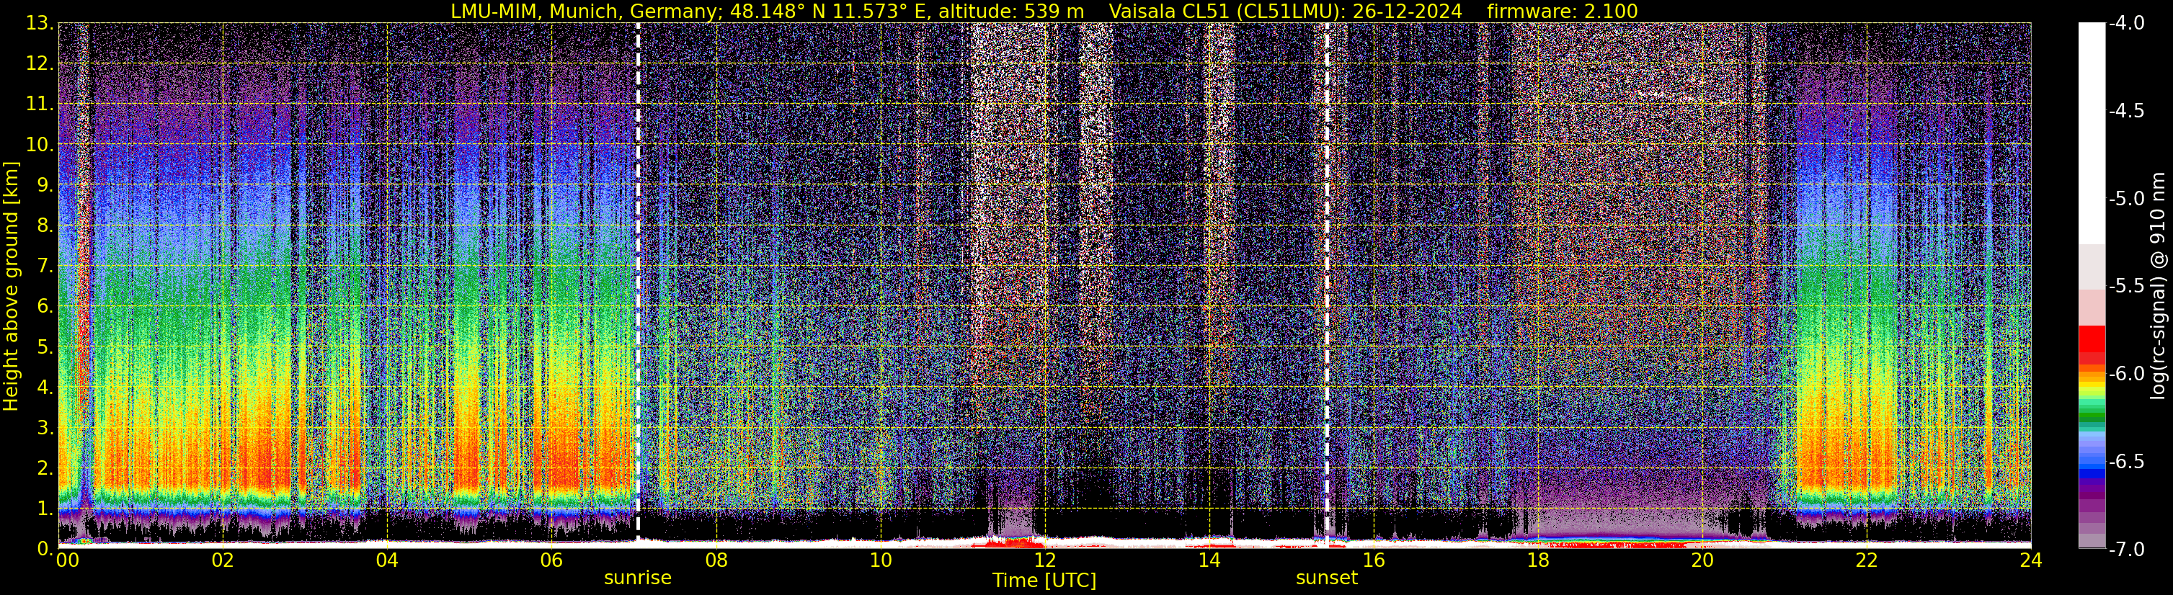Click the height axis tick label 7.
The height and width of the screenshot is (595, 2173).
[x=45, y=266]
